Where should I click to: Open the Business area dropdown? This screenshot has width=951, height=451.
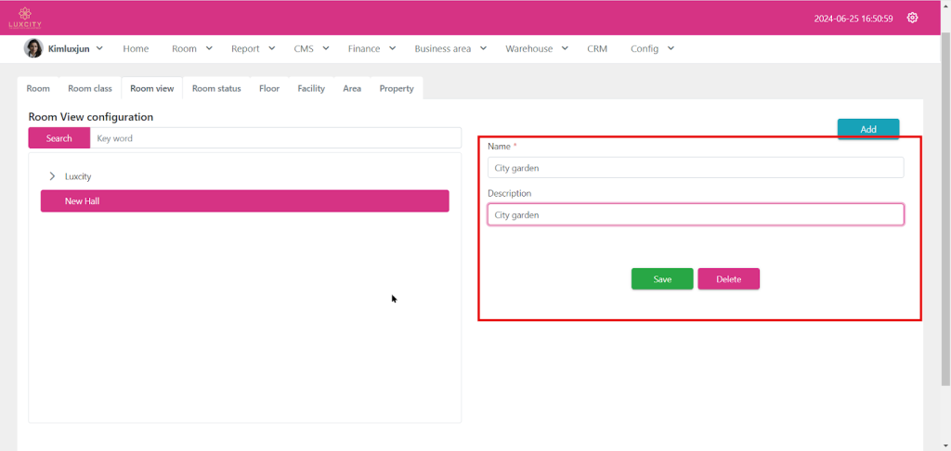[450, 48]
